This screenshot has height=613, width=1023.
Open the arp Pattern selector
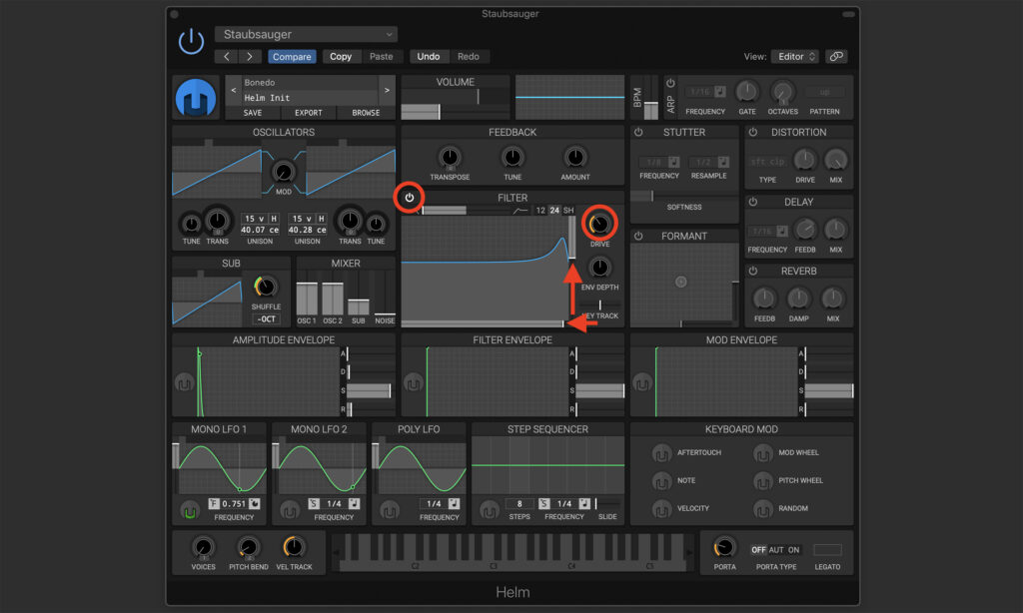(824, 92)
